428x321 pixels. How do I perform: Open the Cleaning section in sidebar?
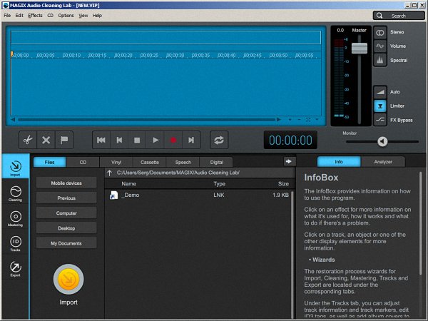coord(15,193)
